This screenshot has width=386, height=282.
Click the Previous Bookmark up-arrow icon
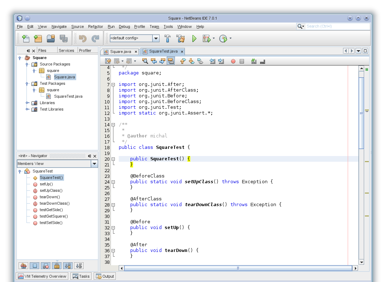[x=183, y=61]
